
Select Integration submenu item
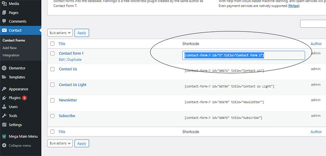(x=11, y=55)
